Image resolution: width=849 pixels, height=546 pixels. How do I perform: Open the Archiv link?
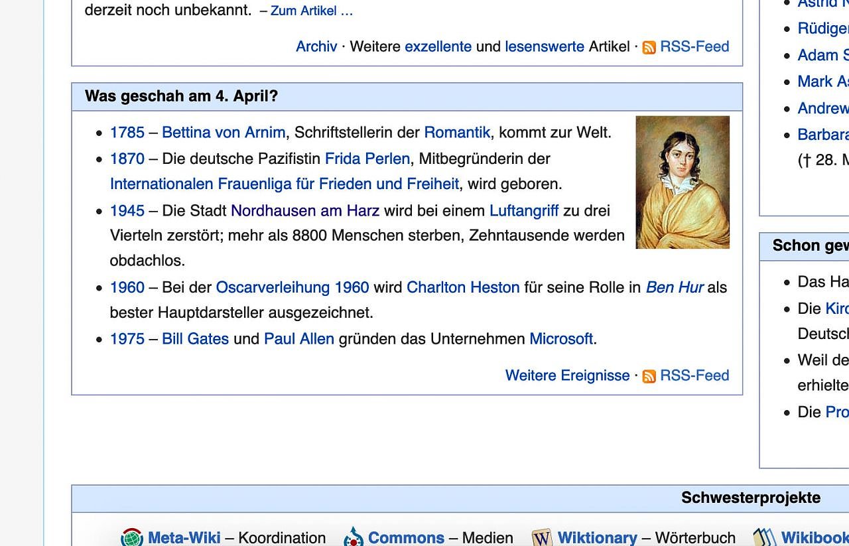point(316,46)
